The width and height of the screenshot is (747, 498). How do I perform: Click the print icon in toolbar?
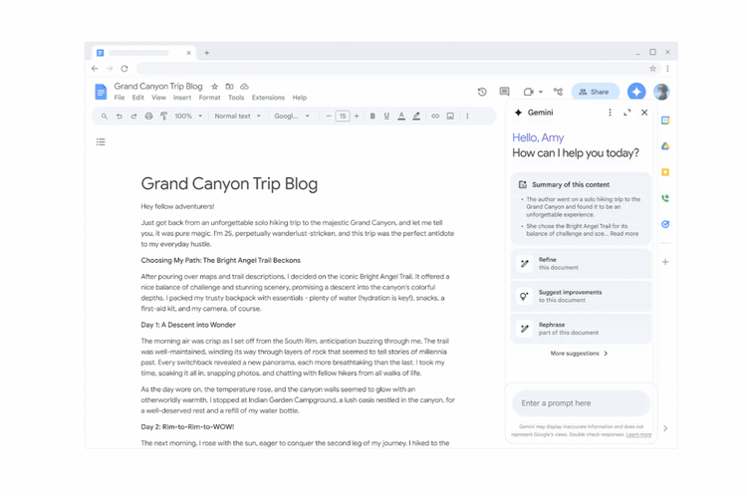point(148,117)
